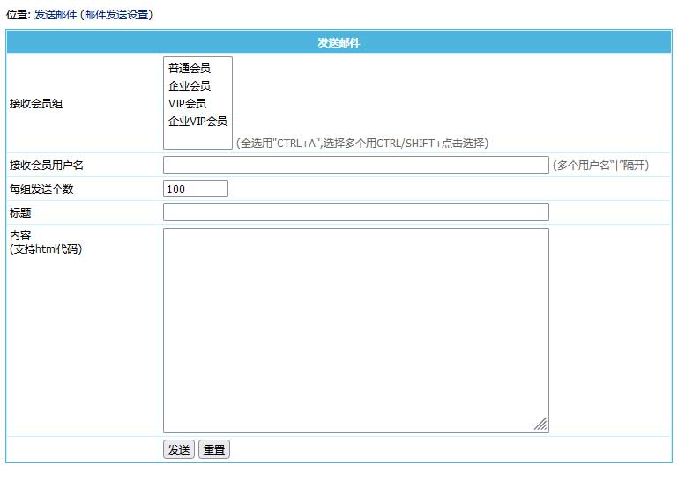Viewport: 678px width, 503px height.
Task: Click the CTRL+A multi-select hint text
Action: coord(361,143)
